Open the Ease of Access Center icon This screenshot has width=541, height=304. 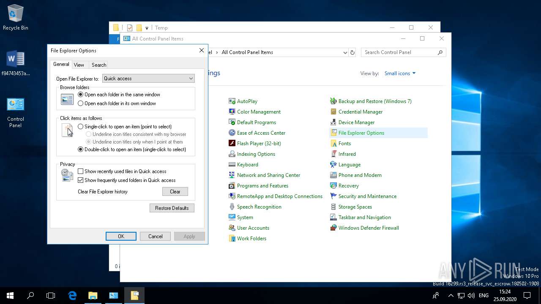point(232,133)
